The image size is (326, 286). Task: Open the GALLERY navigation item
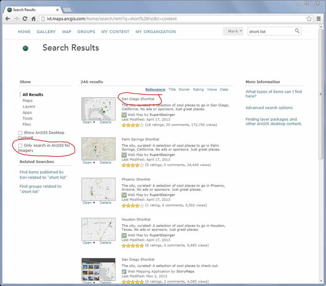point(46,32)
